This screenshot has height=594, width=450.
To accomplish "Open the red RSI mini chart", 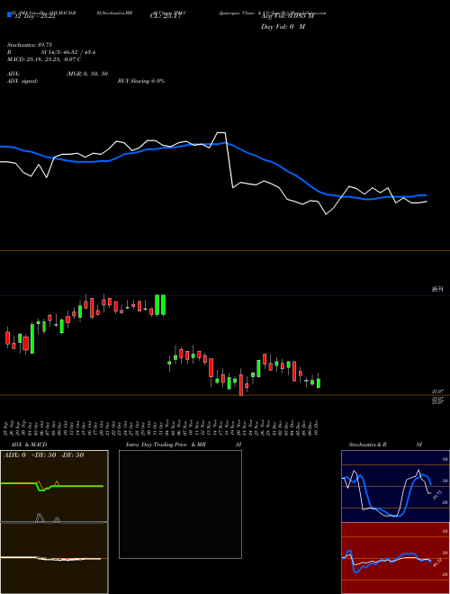I will [395, 558].
